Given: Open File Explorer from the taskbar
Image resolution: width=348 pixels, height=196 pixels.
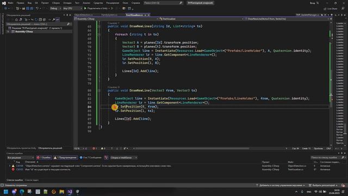Looking at the screenshot, I should coord(61,192).
